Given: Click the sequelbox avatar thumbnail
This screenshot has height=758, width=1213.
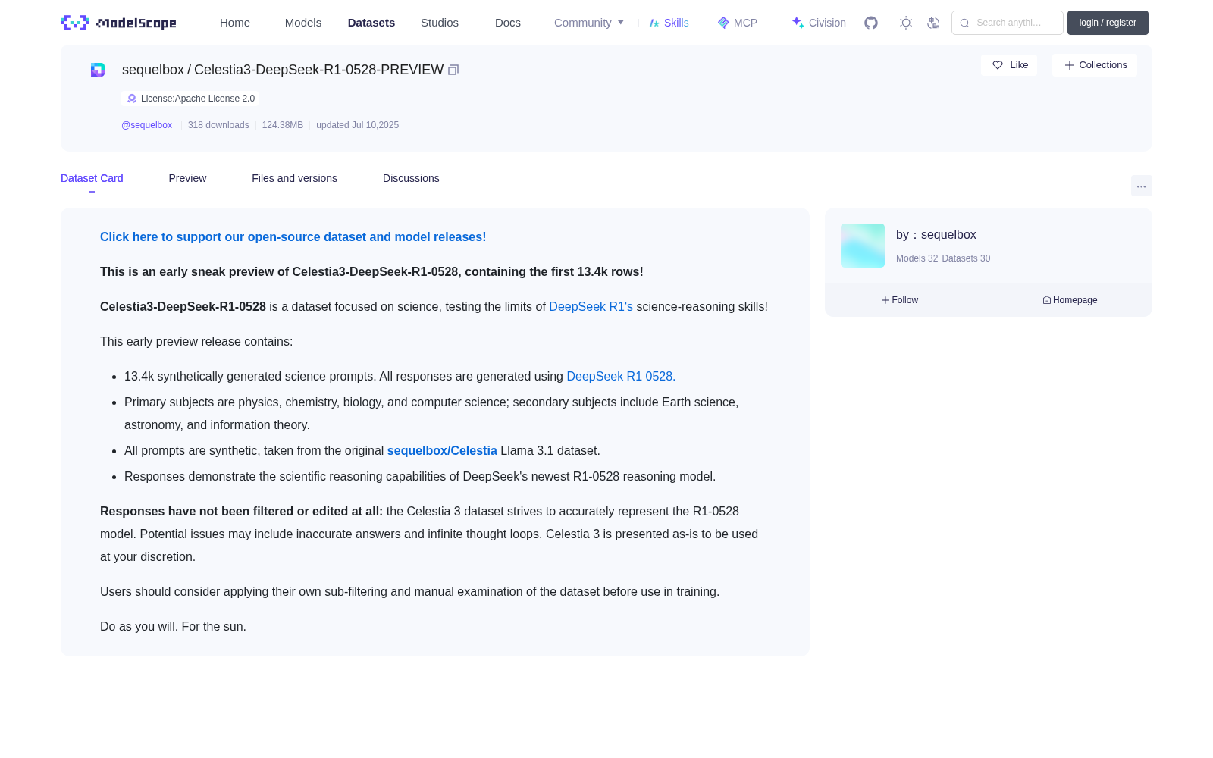Looking at the screenshot, I should pos(863,246).
